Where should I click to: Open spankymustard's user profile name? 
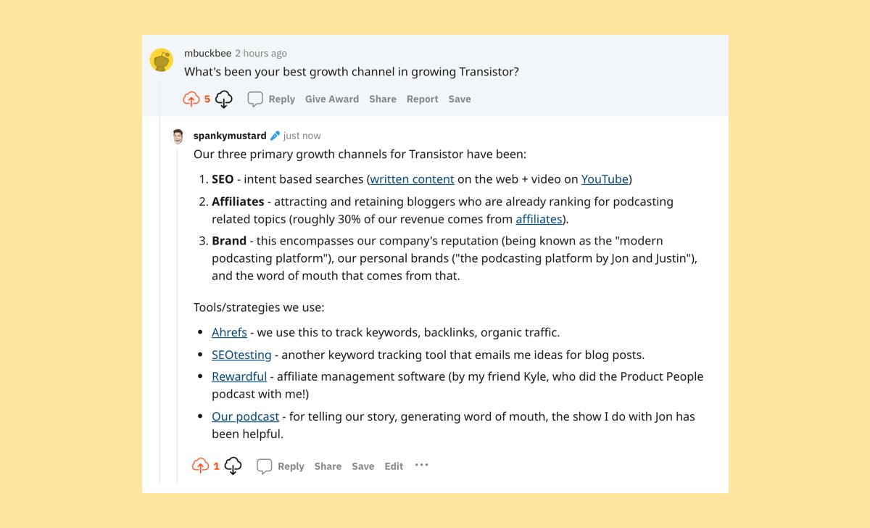[230, 136]
